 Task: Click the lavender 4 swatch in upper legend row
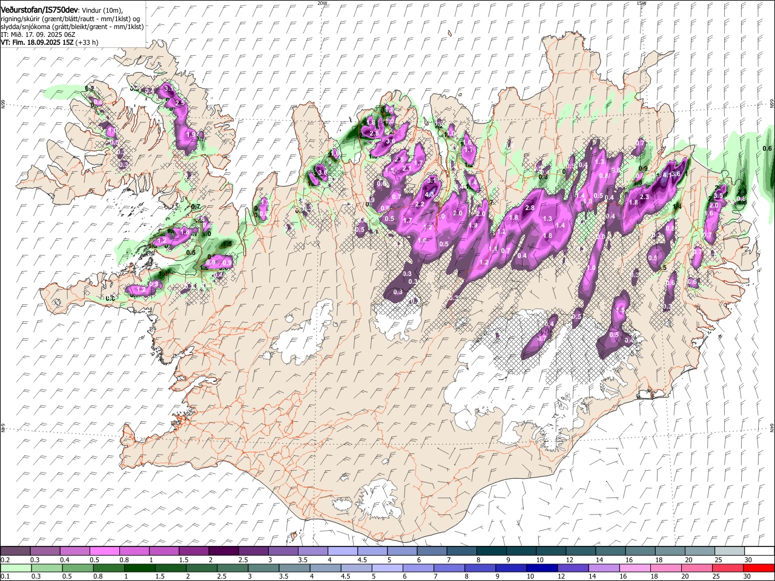[343, 551]
